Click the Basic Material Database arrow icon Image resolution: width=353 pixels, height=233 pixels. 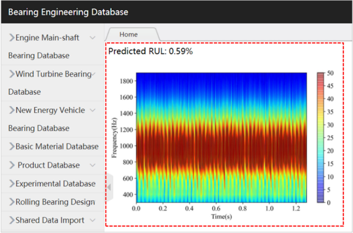(12, 146)
